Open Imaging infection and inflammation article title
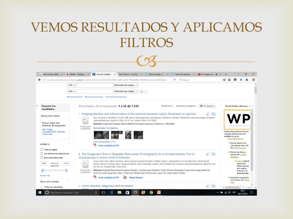This screenshot has width=293, height=219. (139, 114)
